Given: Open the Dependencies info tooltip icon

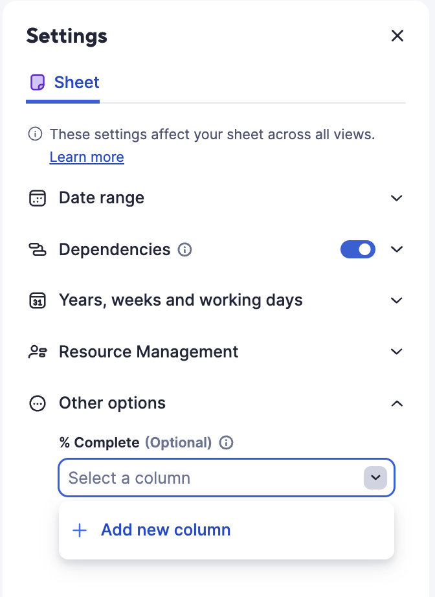Looking at the screenshot, I should tap(185, 249).
